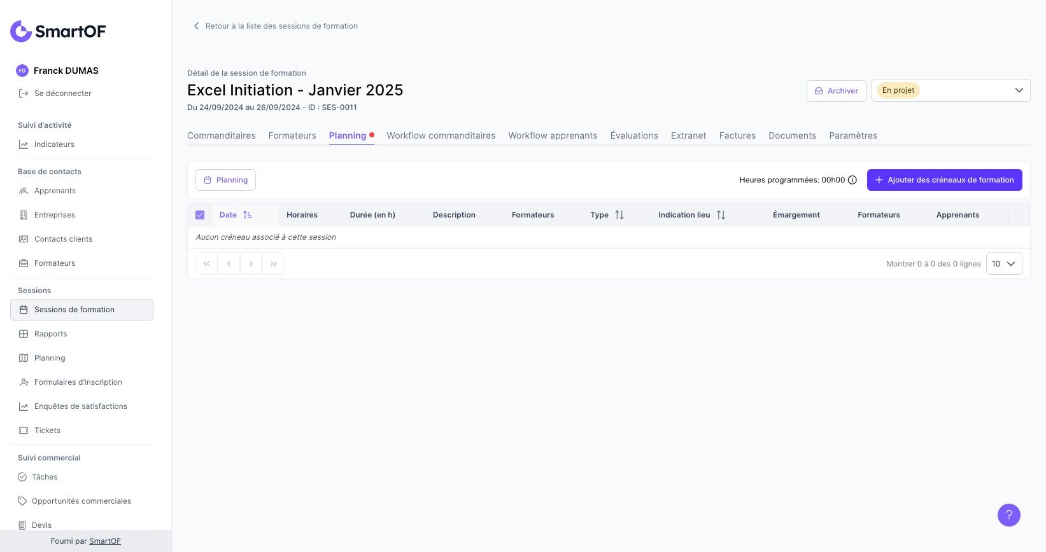Click the Archiver button
Screen dimensions: 1046x552
(837, 91)
